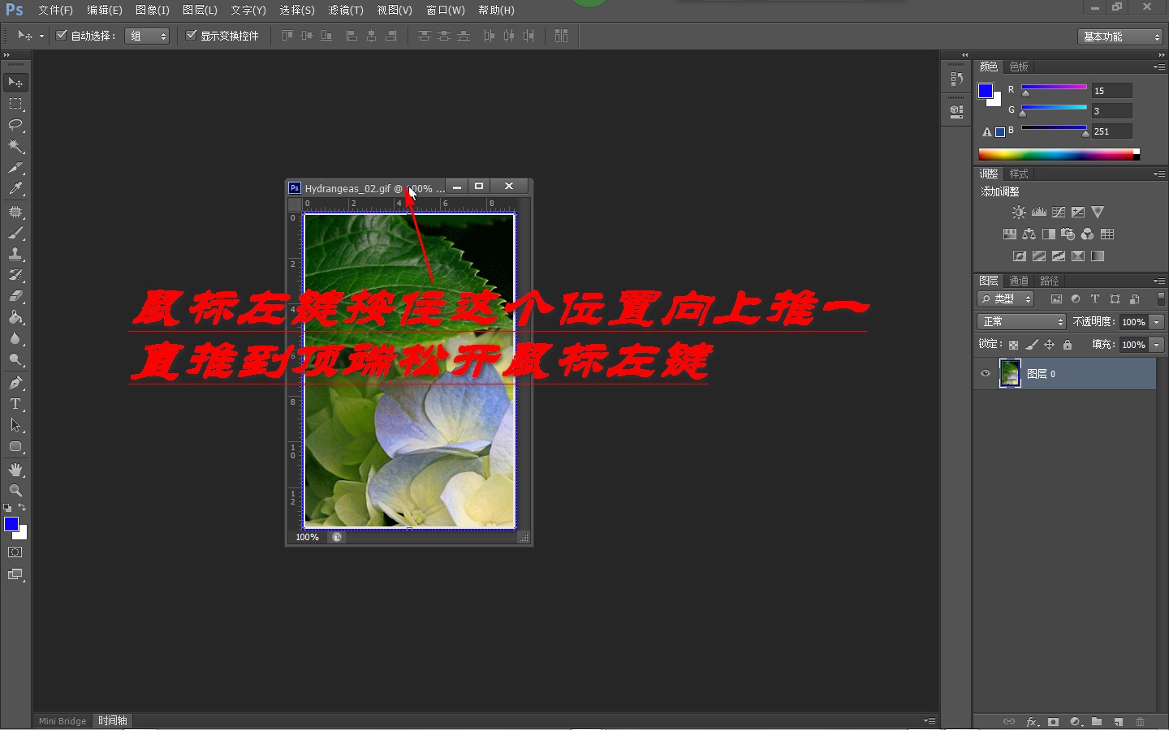
Task: Open the 不透明度 opacity dropdown
Action: pyautogui.click(x=1154, y=321)
